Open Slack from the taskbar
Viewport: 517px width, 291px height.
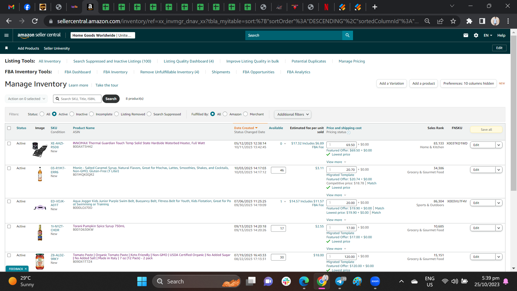pyautogui.click(x=286, y=282)
